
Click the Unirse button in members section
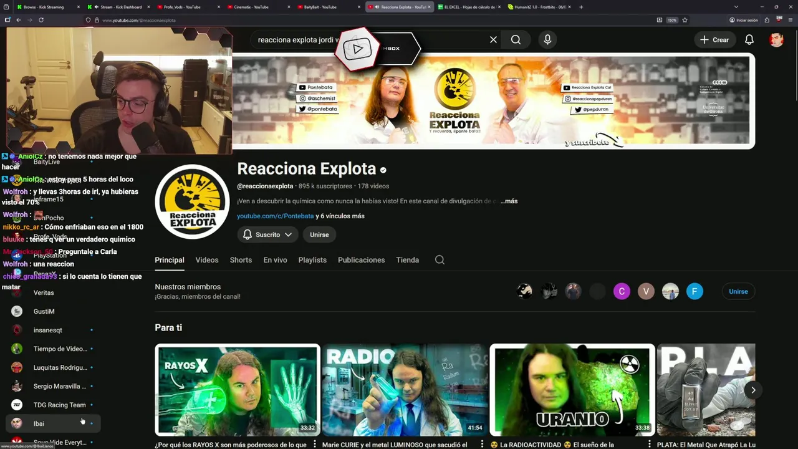tap(738, 291)
